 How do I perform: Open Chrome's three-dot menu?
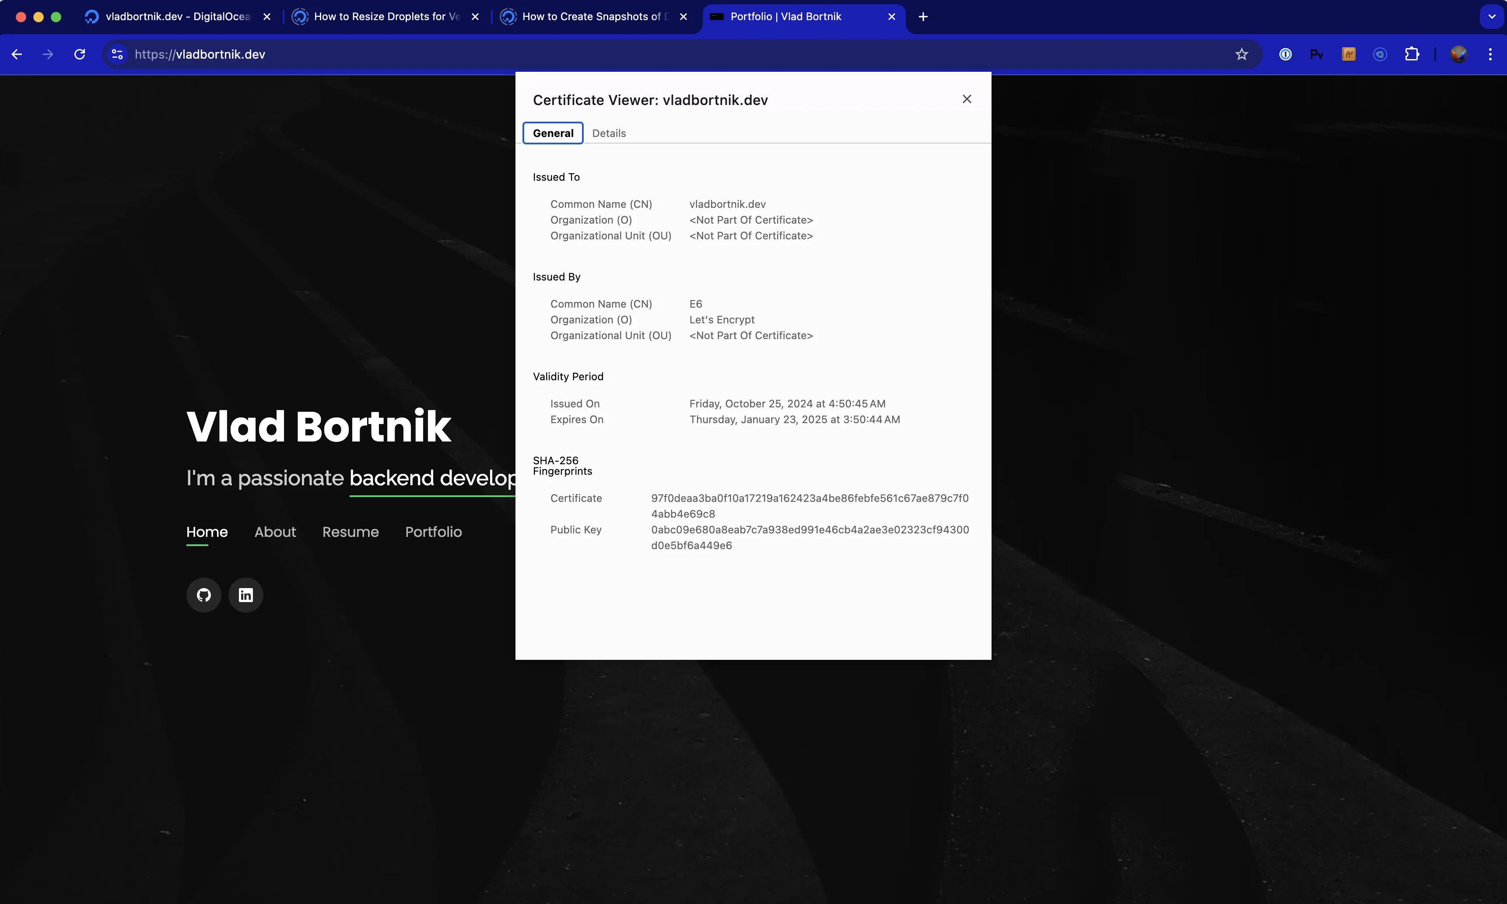[1490, 54]
